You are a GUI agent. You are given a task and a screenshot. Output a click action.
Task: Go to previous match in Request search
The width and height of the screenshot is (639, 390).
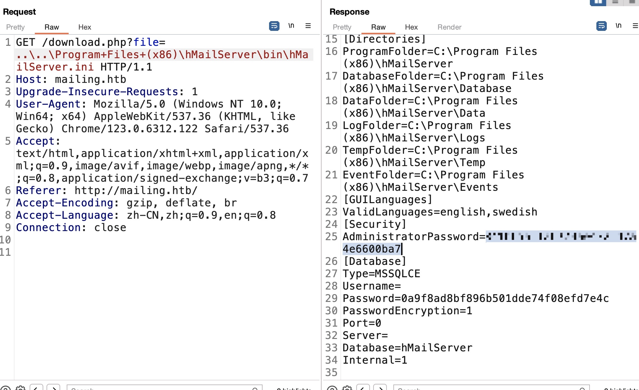pyautogui.click(x=36, y=388)
